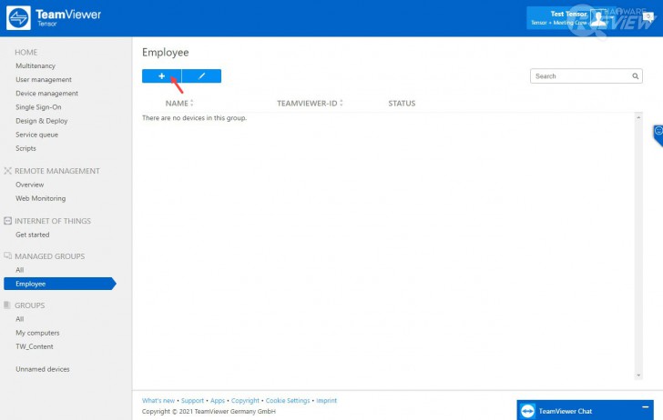Click the scrollbar up arrow

pos(638,117)
